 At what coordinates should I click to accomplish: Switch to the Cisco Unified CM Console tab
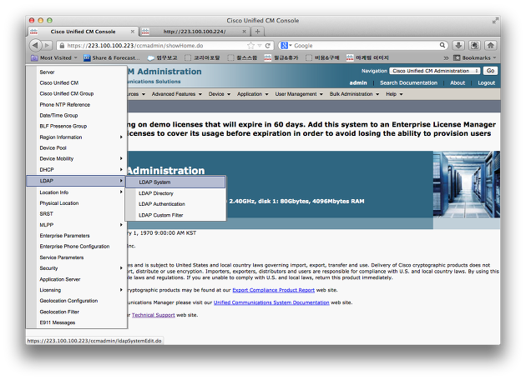(83, 32)
